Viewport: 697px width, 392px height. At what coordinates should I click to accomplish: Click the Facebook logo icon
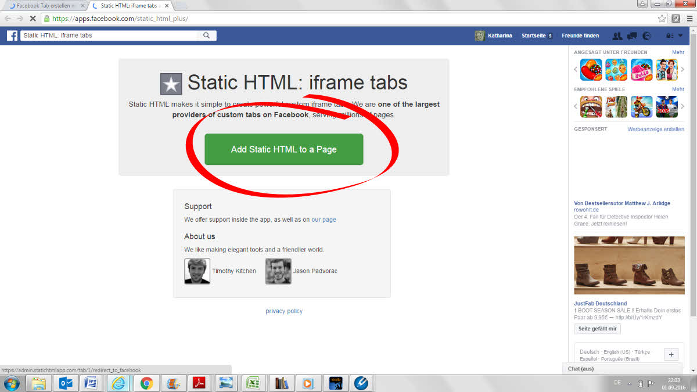pos(12,36)
